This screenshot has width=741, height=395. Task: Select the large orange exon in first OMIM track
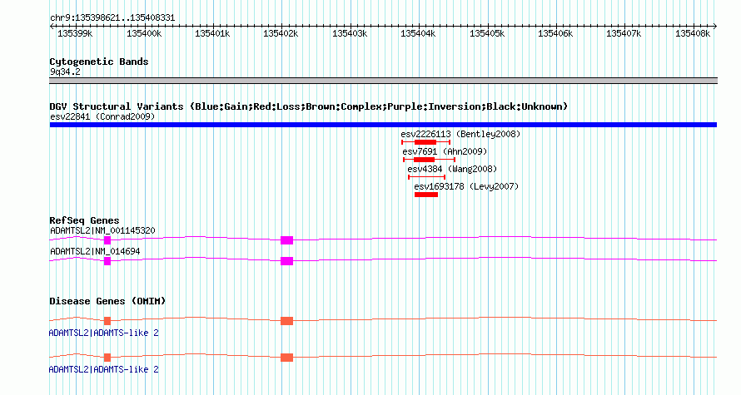coord(287,321)
